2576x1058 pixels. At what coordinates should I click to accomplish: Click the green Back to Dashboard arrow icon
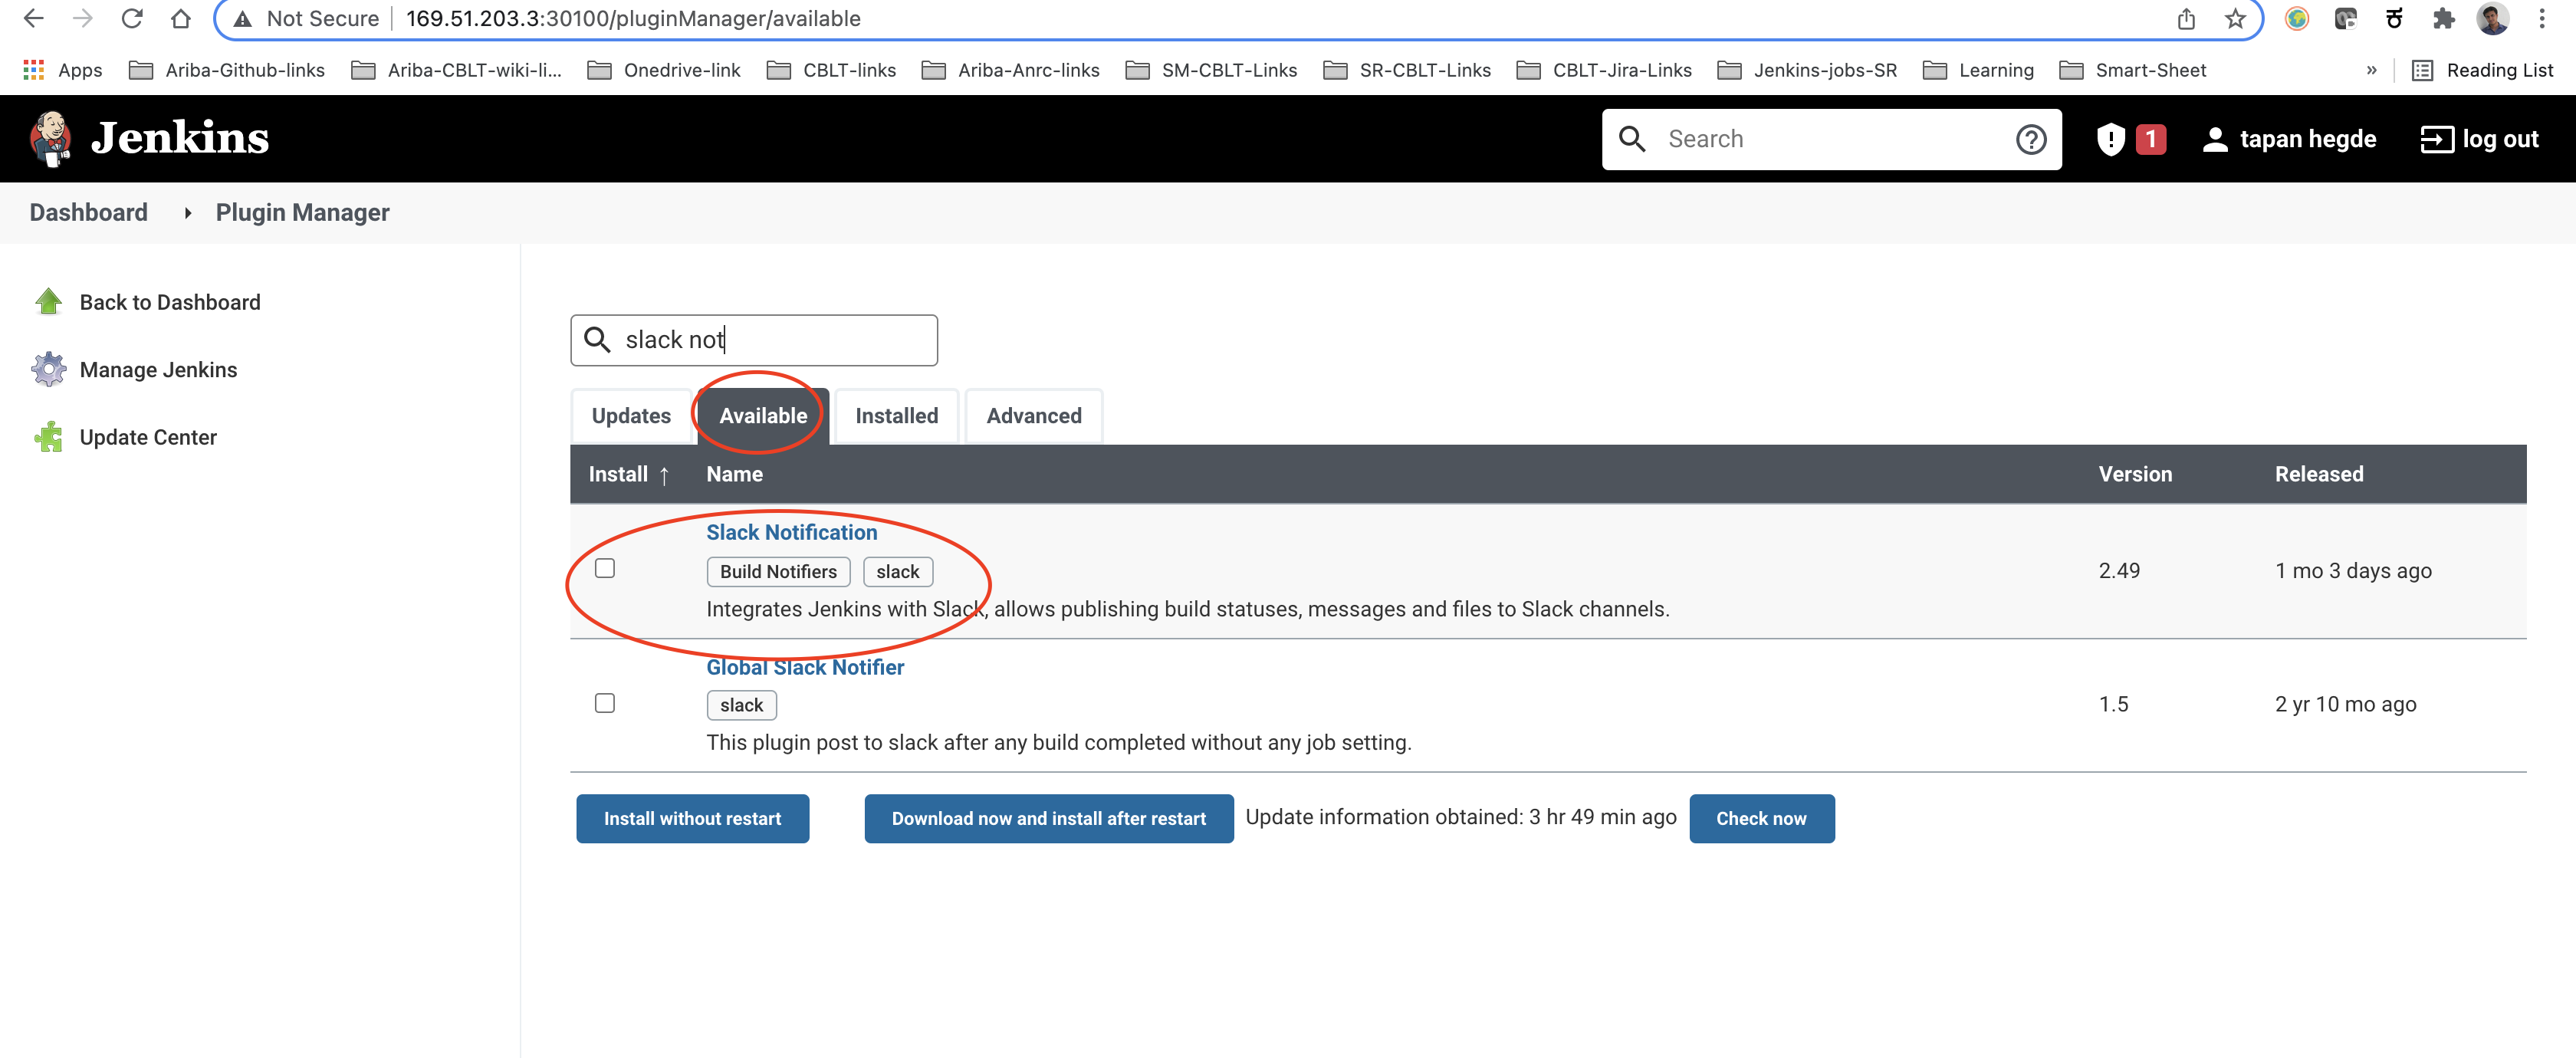coord(48,302)
